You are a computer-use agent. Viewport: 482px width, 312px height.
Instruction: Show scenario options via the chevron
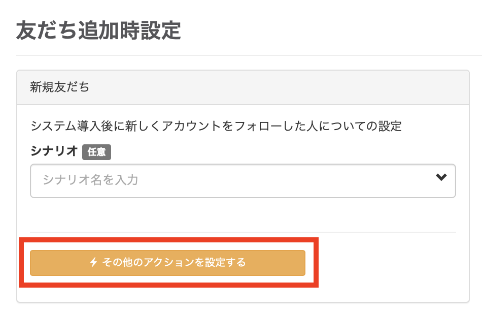441,177
